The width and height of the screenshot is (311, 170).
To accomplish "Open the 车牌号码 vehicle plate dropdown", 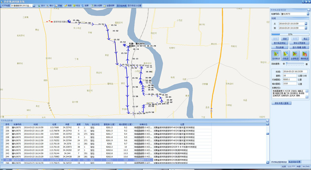I will (308, 14).
